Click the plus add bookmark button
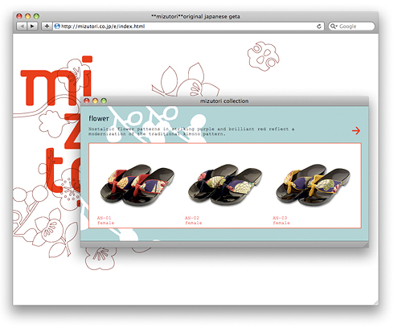The image size is (418, 328). coord(47,27)
